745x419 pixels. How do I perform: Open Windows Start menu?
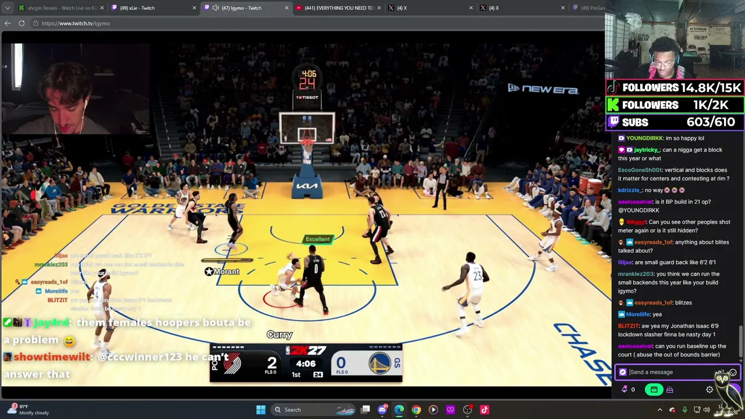point(261,410)
